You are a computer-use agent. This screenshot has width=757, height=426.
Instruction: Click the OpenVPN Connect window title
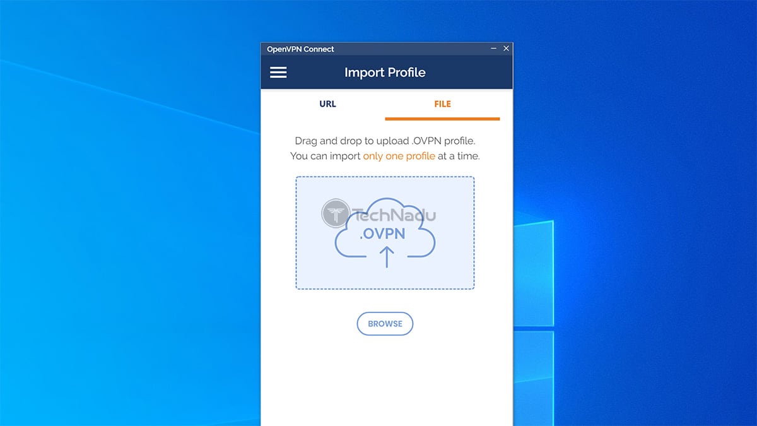(300, 49)
